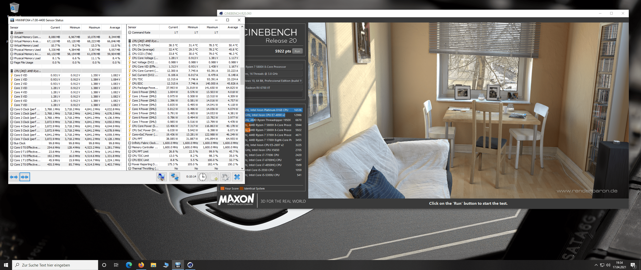Viewport: 641px width, 270px height.
Task: Click Average column header in right pane
Action: (x=230, y=27)
